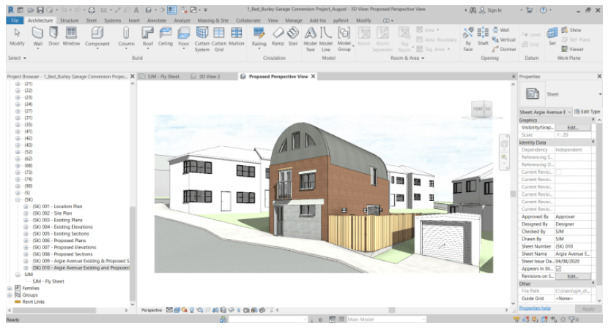Select the Curtain Grid tool
The height and width of the screenshot is (331, 611).
[x=219, y=39]
